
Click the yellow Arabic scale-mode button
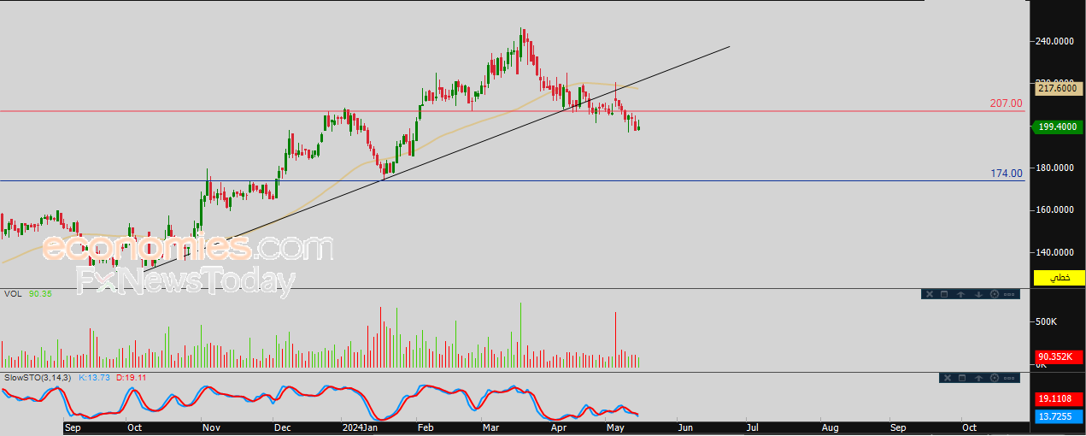(1058, 278)
